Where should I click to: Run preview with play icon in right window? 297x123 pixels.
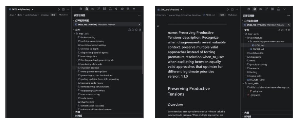point(228,9)
